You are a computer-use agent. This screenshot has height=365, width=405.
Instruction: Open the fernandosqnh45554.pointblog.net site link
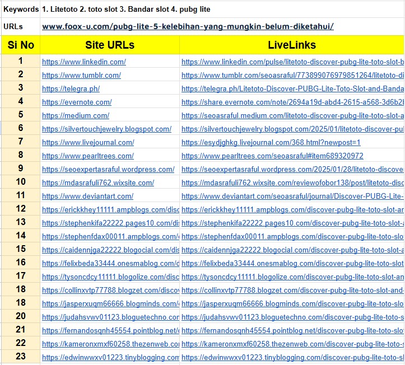point(110,330)
